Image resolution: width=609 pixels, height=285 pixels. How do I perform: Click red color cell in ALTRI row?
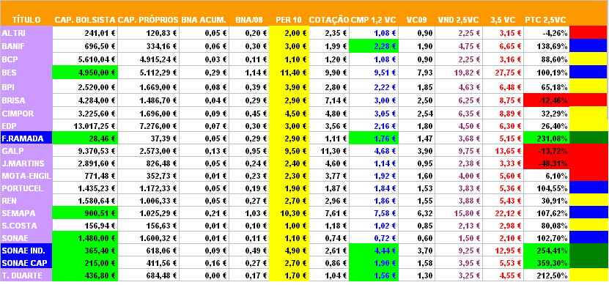click(x=588, y=33)
